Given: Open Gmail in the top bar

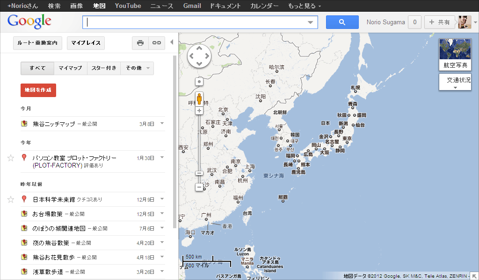Looking at the screenshot, I should click(x=192, y=6).
